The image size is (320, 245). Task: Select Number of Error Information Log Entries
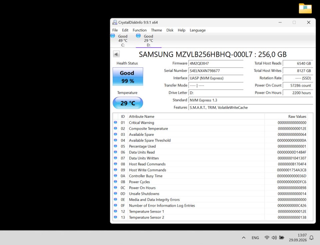click(210, 205)
